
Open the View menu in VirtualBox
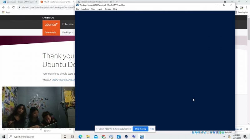coord(93,9)
